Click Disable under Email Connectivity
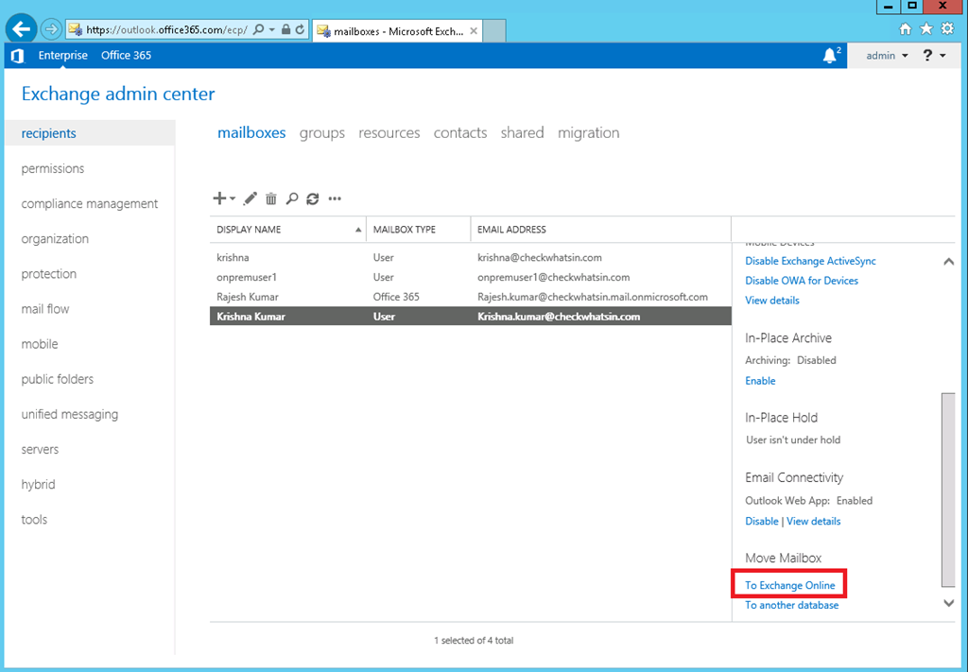 tap(762, 522)
